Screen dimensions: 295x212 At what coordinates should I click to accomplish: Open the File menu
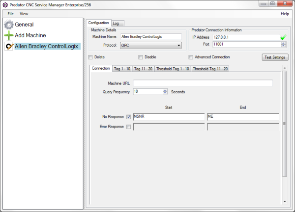tap(10, 14)
